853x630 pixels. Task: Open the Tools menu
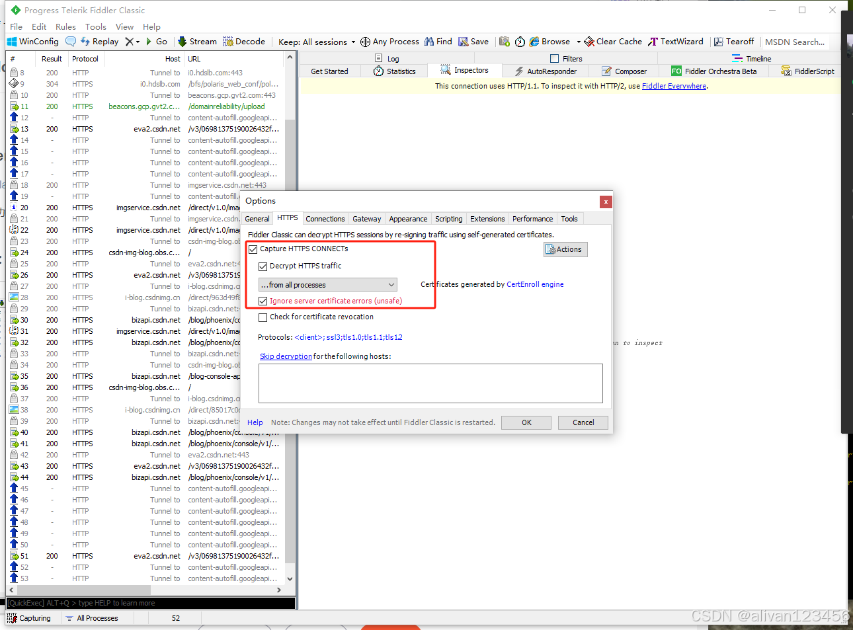[x=96, y=27]
